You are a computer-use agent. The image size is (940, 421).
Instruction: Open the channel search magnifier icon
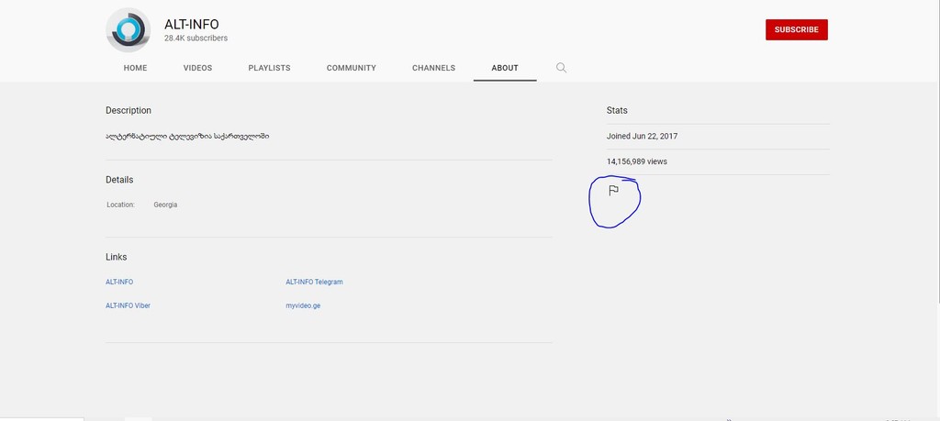tap(561, 68)
